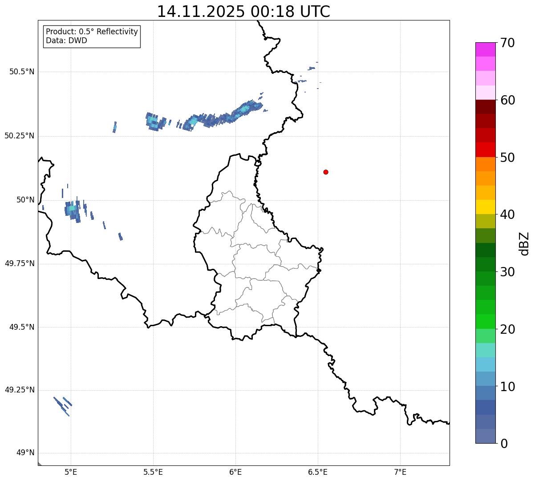Screen dimensions: 535x481
Task: Click the "Data: DWD" label
Action: pos(66,40)
